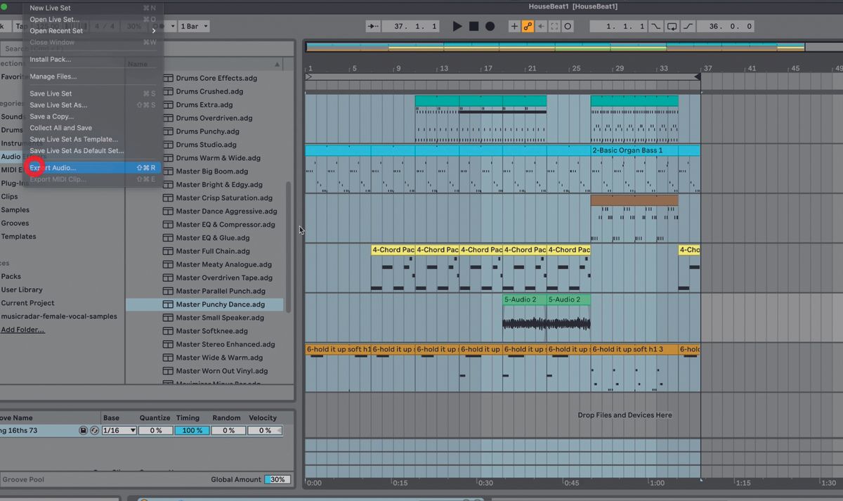
Task: Select Master EQ & Glue.adg preset icon
Action: [x=168, y=238]
